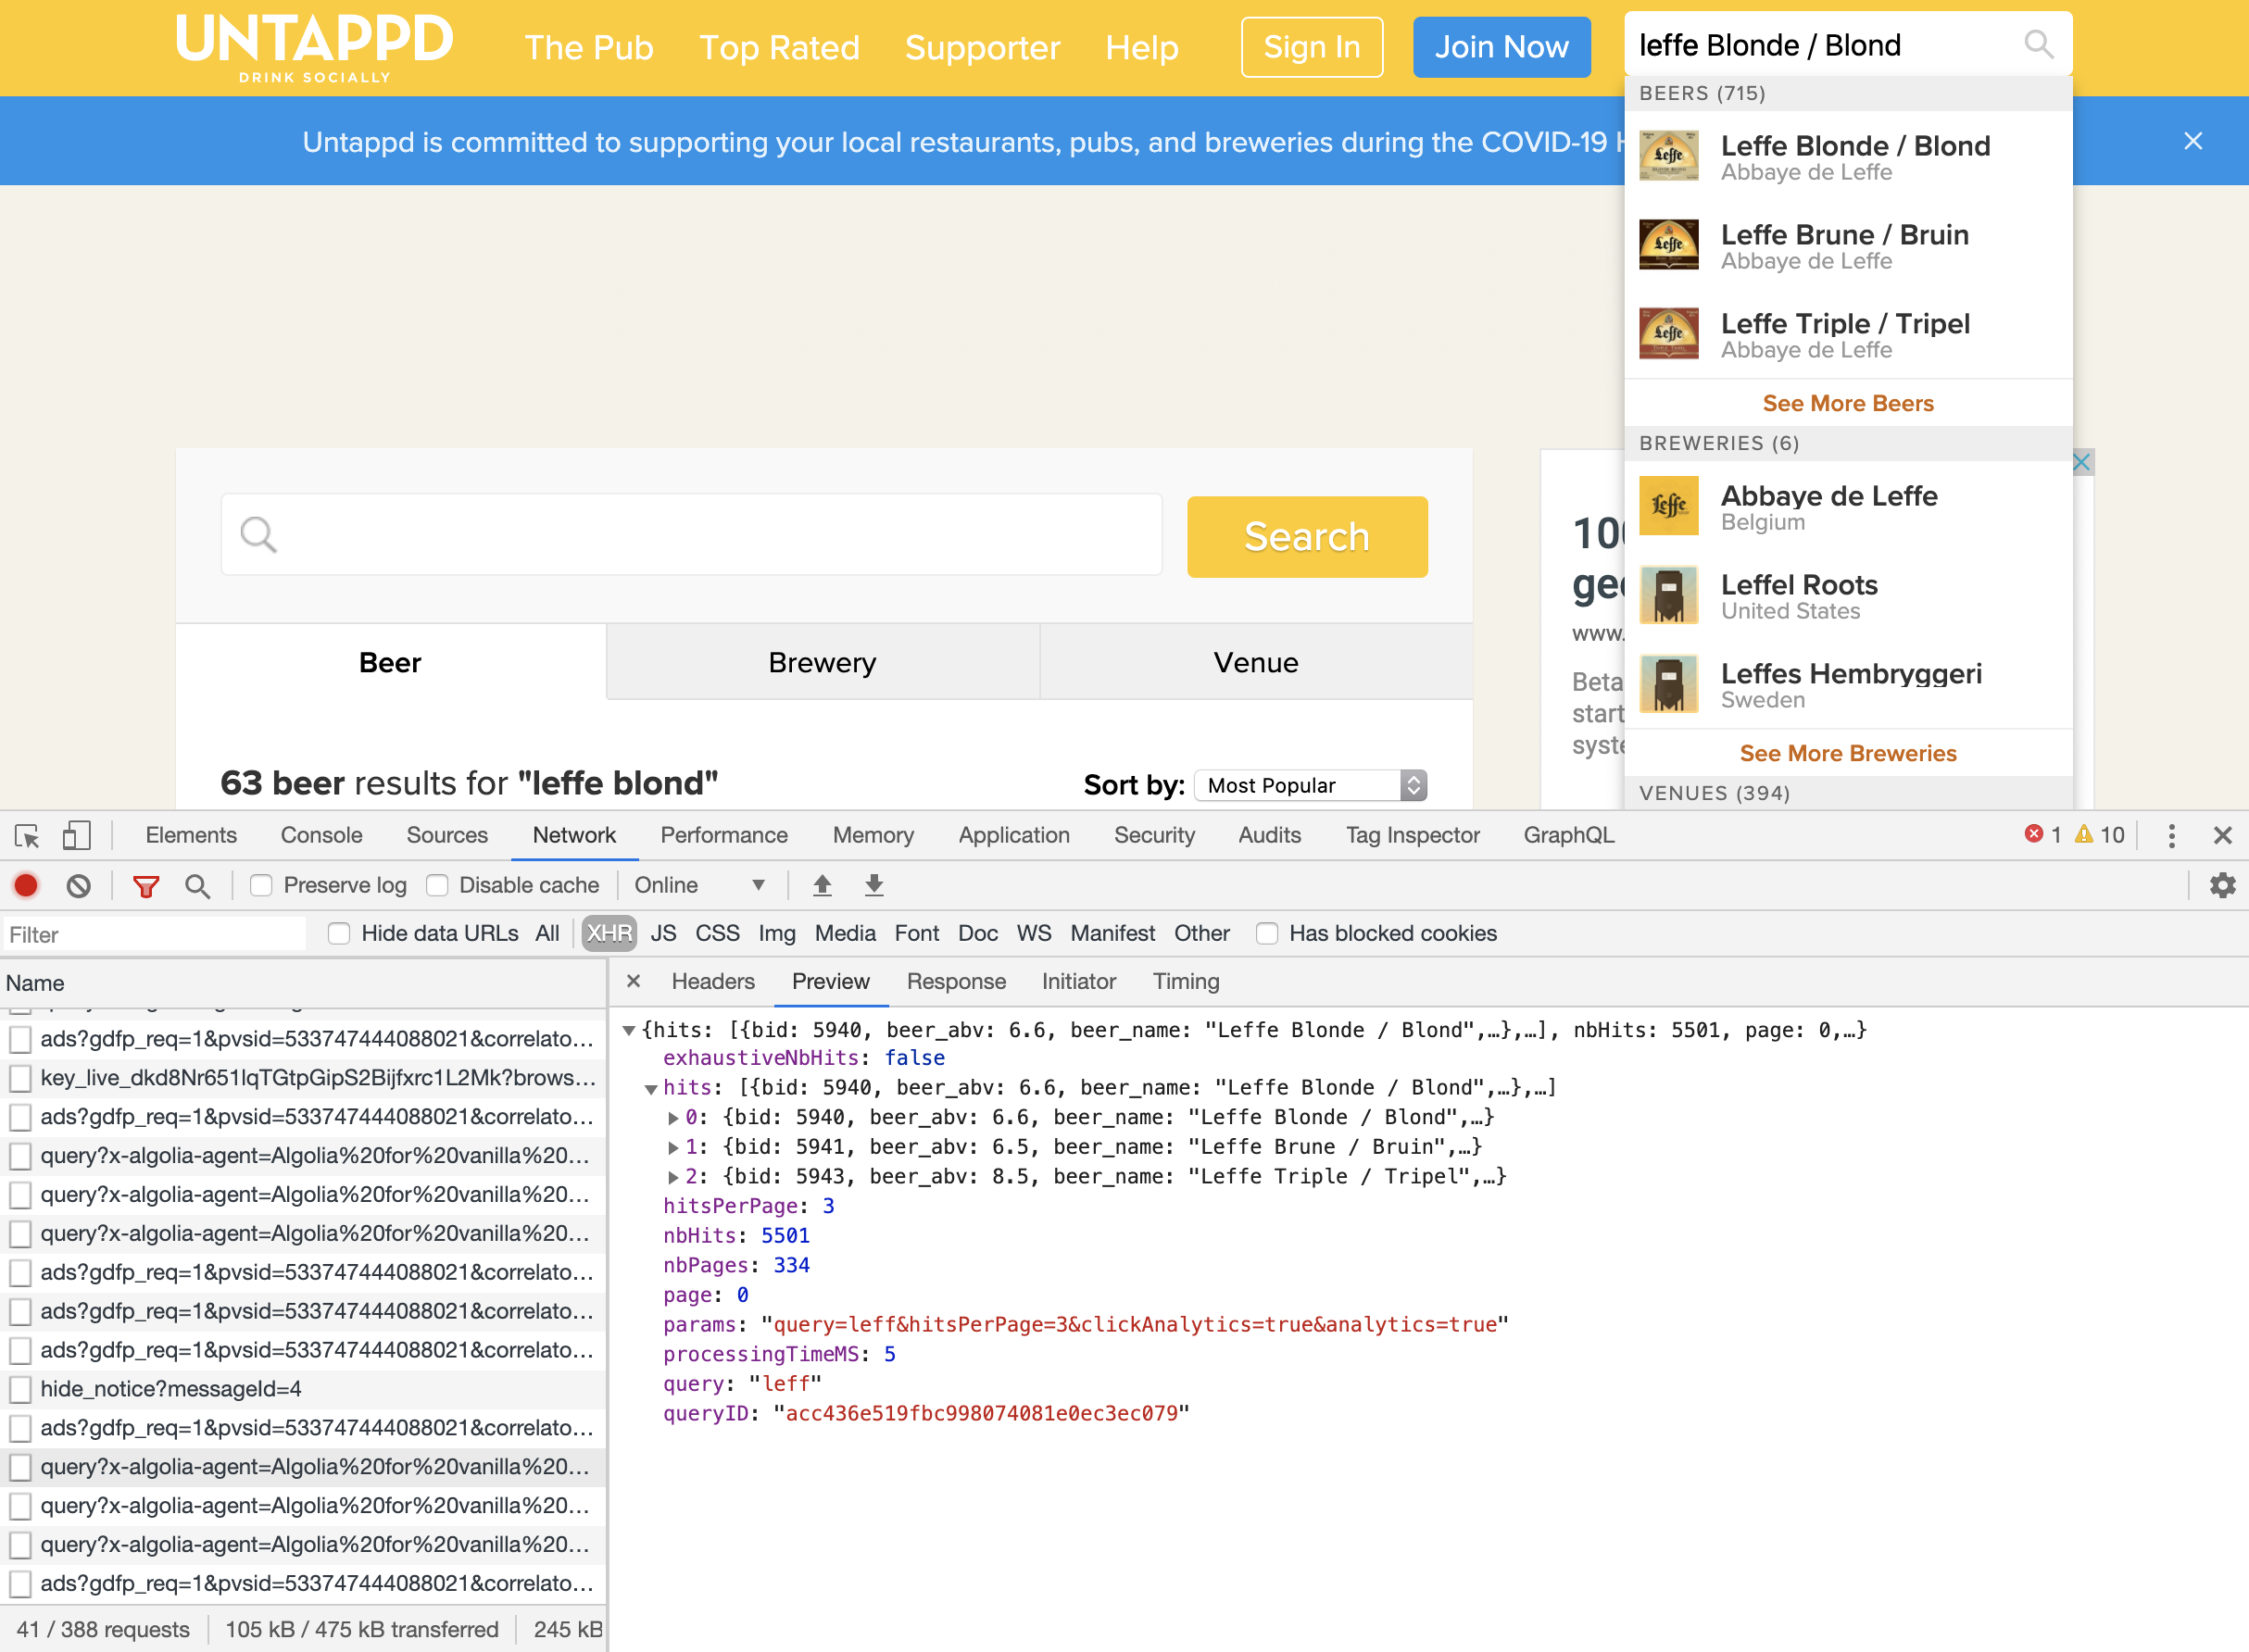Switch to the Response tab
The image size is (2249, 1652).
click(x=956, y=981)
